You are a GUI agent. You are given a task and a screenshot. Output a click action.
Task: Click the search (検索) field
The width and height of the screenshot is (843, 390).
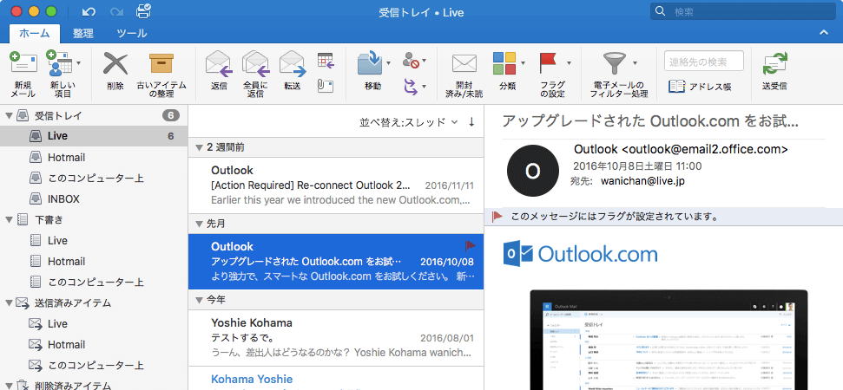[x=744, y=11]
